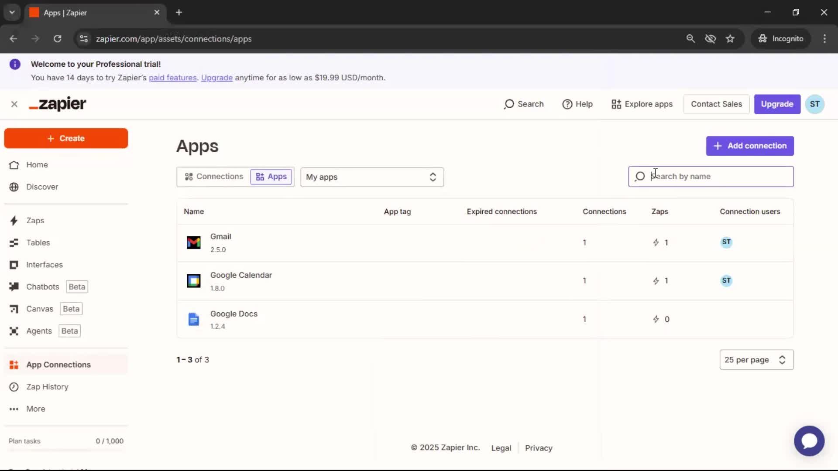
Task: Open Search in the header
Action: click(524, 104)
